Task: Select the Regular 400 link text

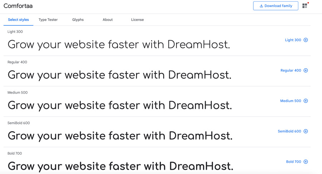Action: (291, 70)
